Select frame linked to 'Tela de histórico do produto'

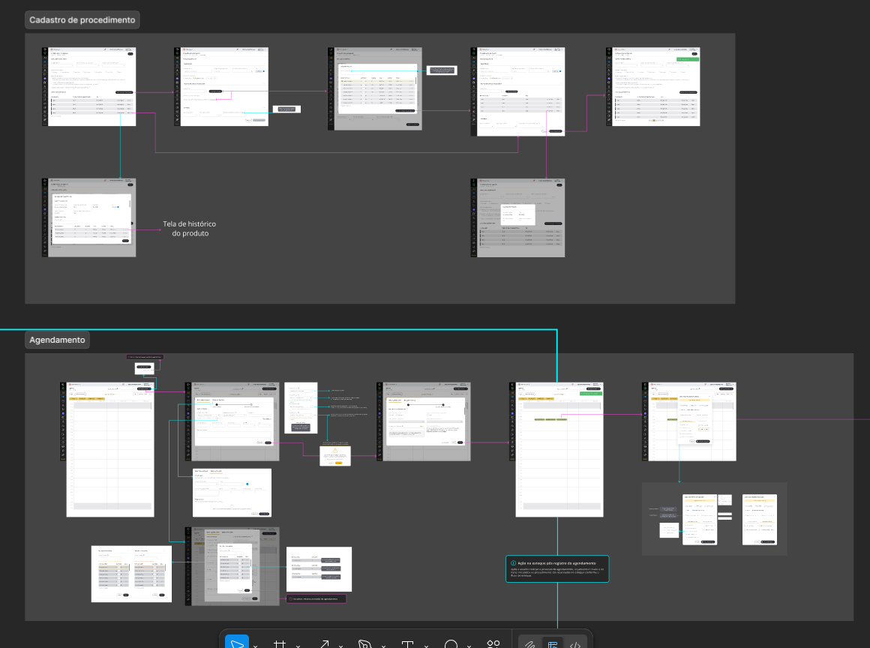[88, 217]
